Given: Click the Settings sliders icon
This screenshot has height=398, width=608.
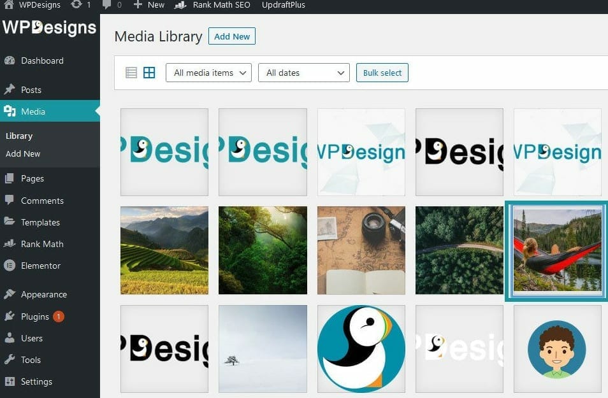Looking at the screenshot, I should pos(10,381).
